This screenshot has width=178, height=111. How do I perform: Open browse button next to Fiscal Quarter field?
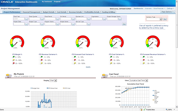pyautogui.click(x=42, y=19)
